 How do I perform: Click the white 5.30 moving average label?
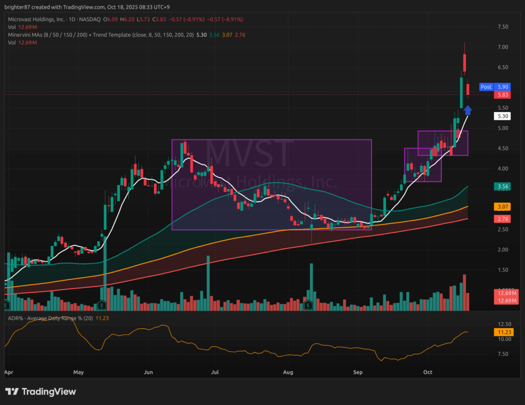502,116
